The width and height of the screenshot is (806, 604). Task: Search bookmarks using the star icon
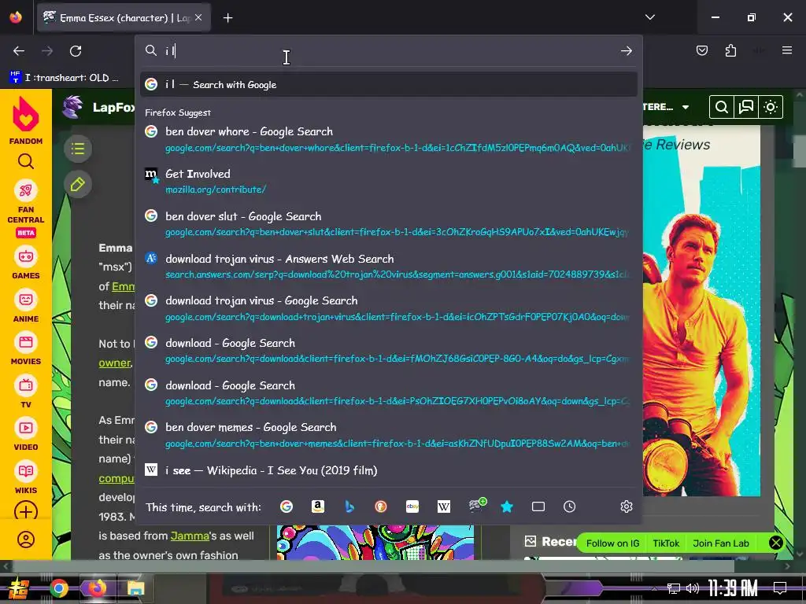click(507, 507)
